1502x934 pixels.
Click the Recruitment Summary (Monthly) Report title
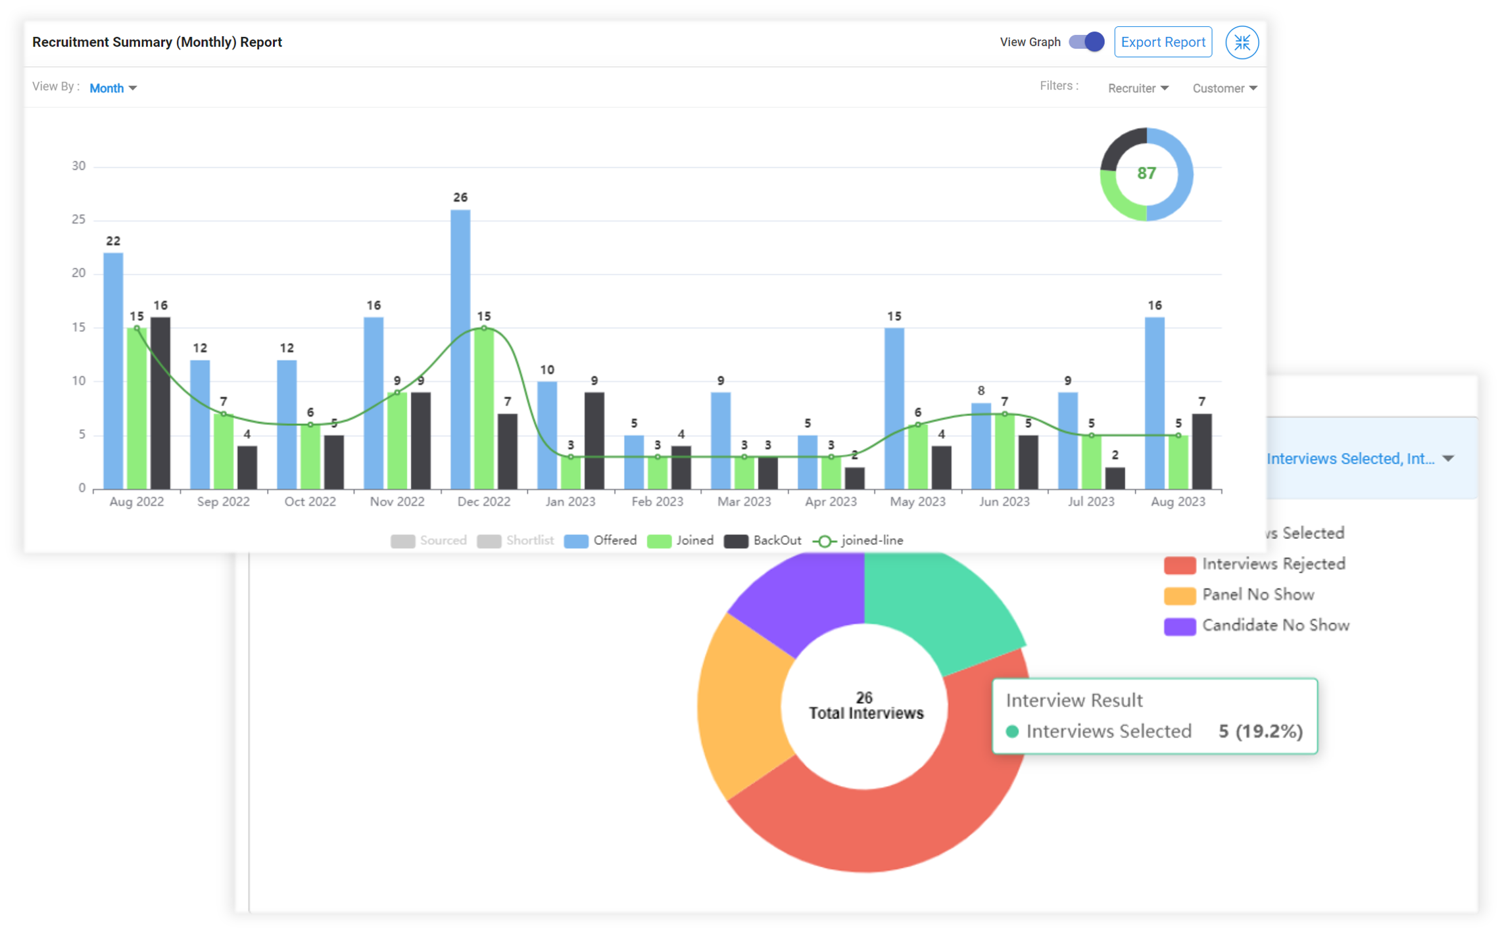pos(158,41)
